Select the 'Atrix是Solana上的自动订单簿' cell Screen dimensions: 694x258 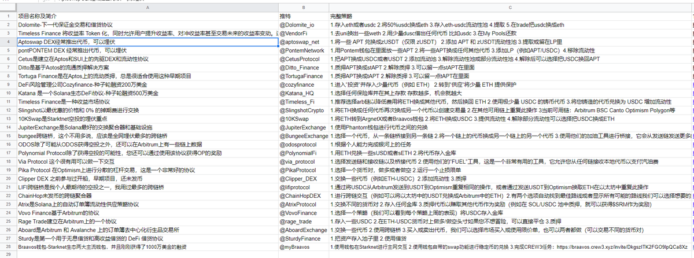pyautogui.click(x=147, y=204)
